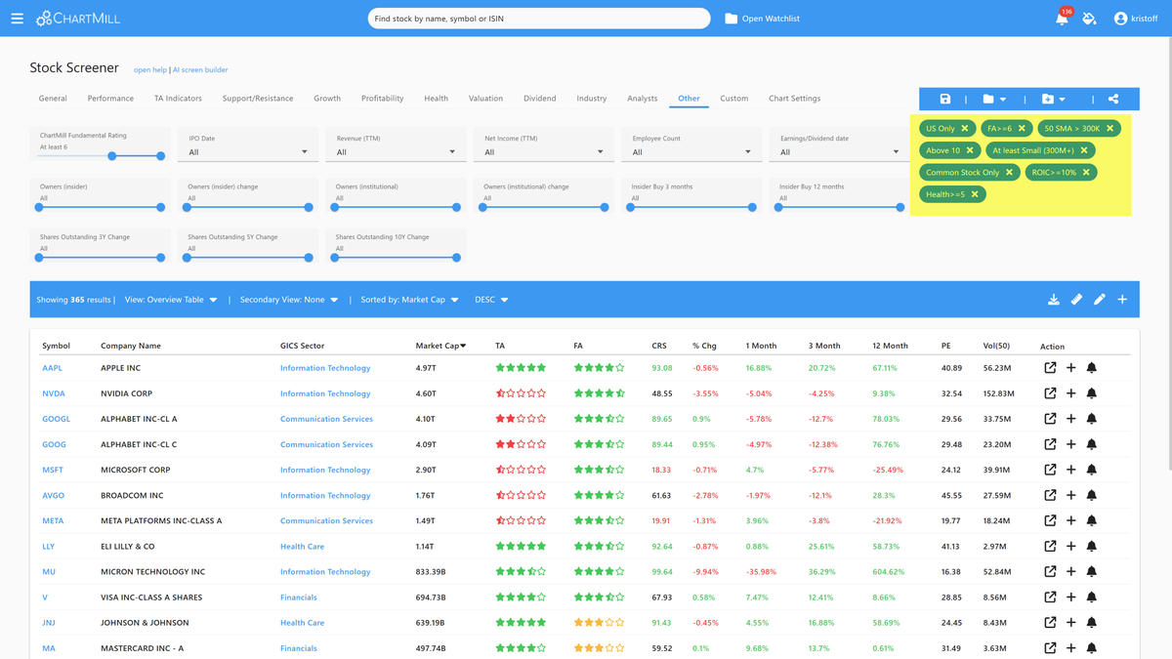
Task: Open the load screen folder dropdown
Action: coord(995,99)
